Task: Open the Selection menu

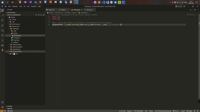Action: 15,6
